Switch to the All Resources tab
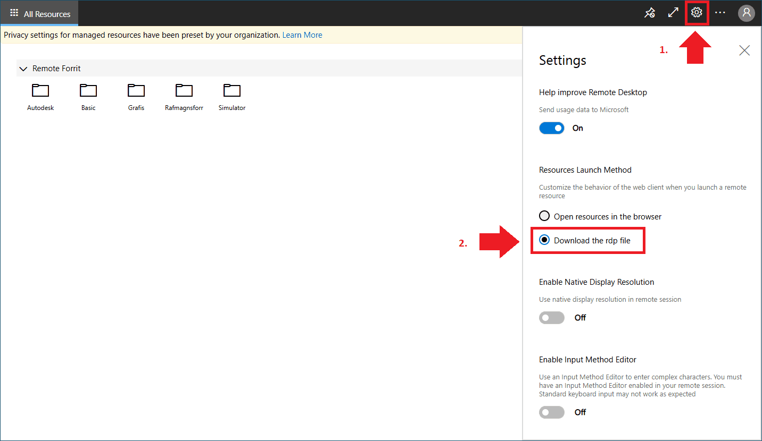This screenshot has height=441, width=762. coord(40,14)
